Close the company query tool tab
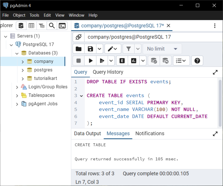223x186 pixels. (168, 26)
